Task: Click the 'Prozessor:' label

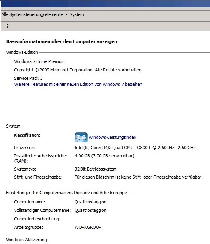Action: click(x=24, y=148)
